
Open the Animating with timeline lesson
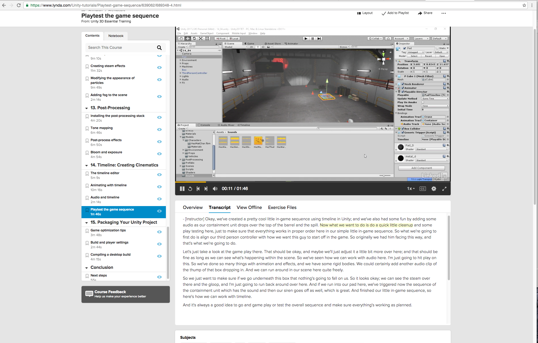108,185
